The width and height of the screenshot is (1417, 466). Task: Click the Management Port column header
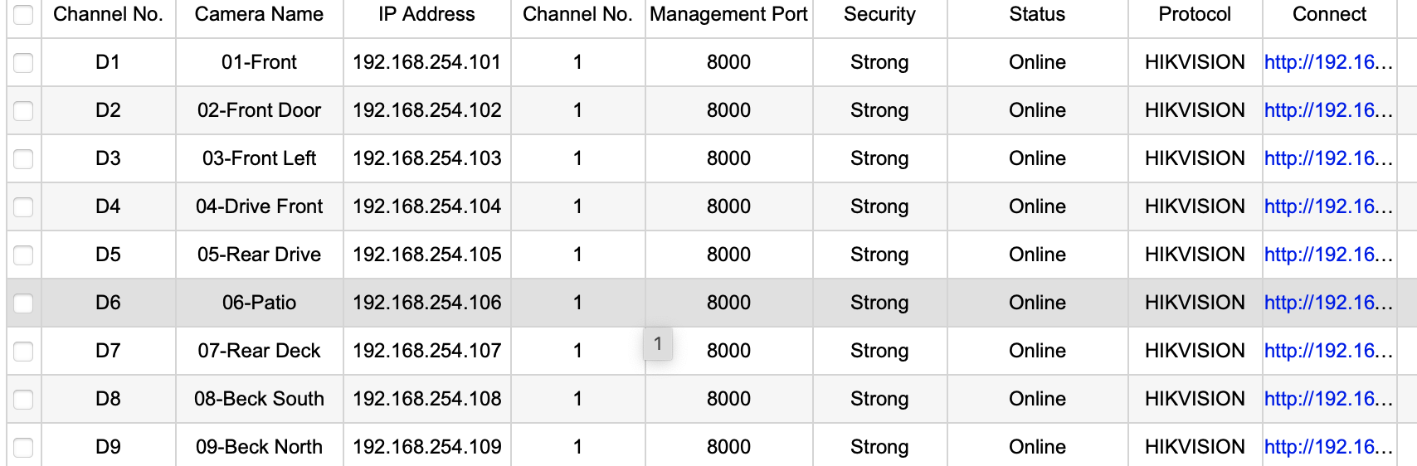(x=728, y=15)
